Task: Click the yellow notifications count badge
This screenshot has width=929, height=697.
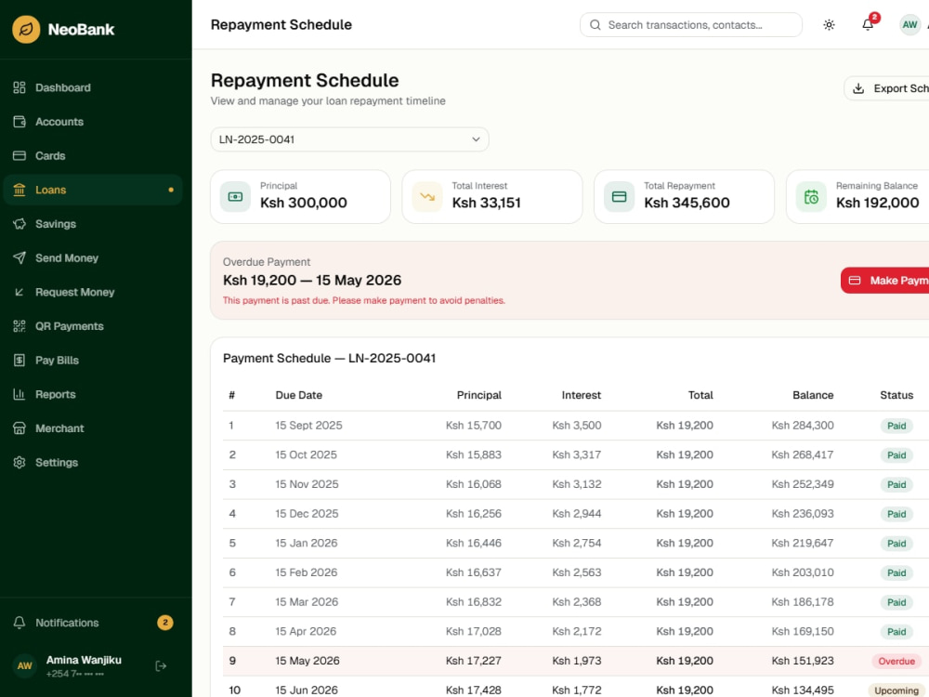Action: pyautogui.click(x=165, y=623)
